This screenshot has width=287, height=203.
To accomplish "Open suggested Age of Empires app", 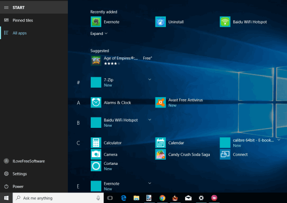I will 122,61.
